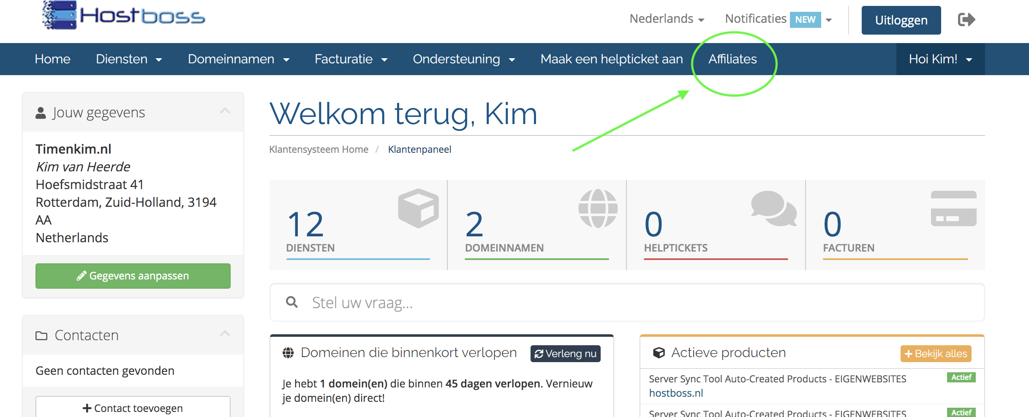Focus the Stel uw vraag search field
This screenshot has height=417, width=1029.
pyautogui.click(x=634, y=303)
